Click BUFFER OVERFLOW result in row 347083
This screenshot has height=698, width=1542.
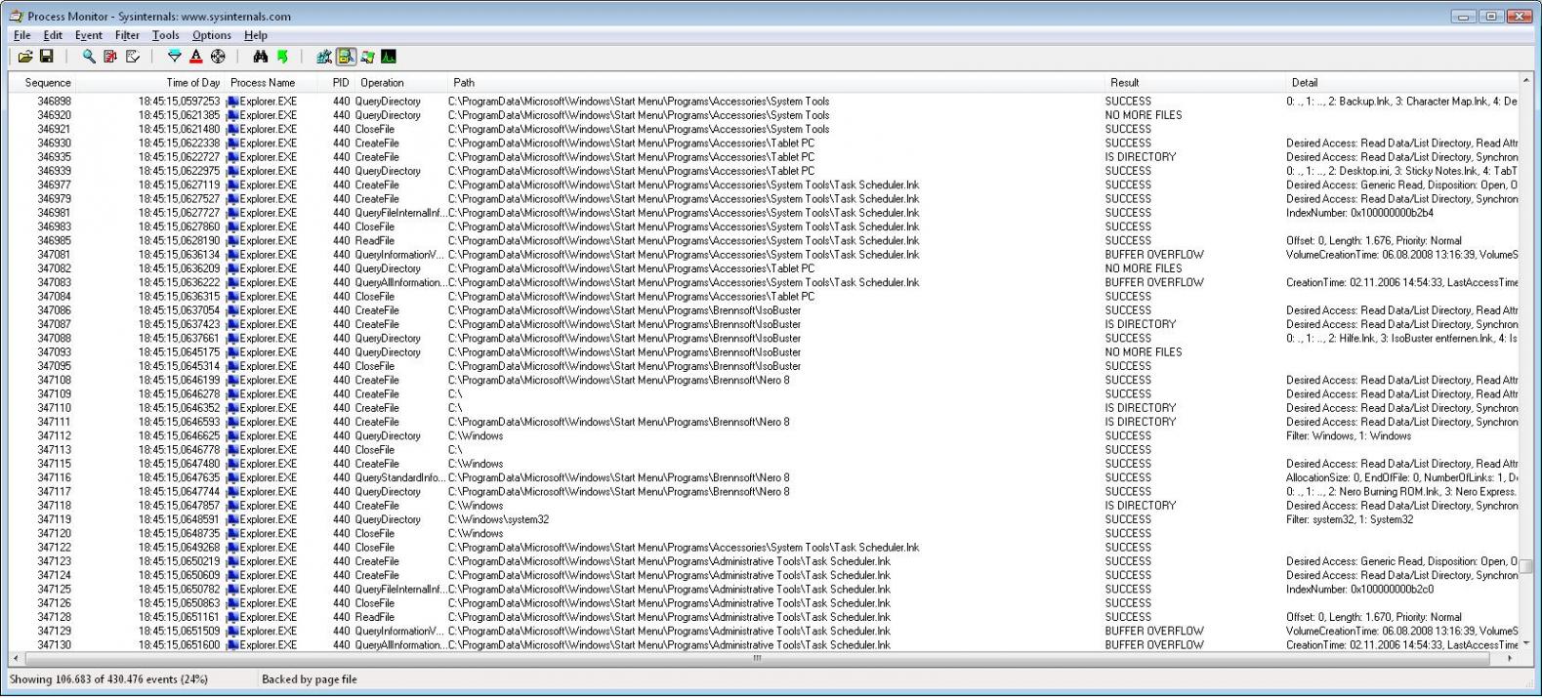1154,283
